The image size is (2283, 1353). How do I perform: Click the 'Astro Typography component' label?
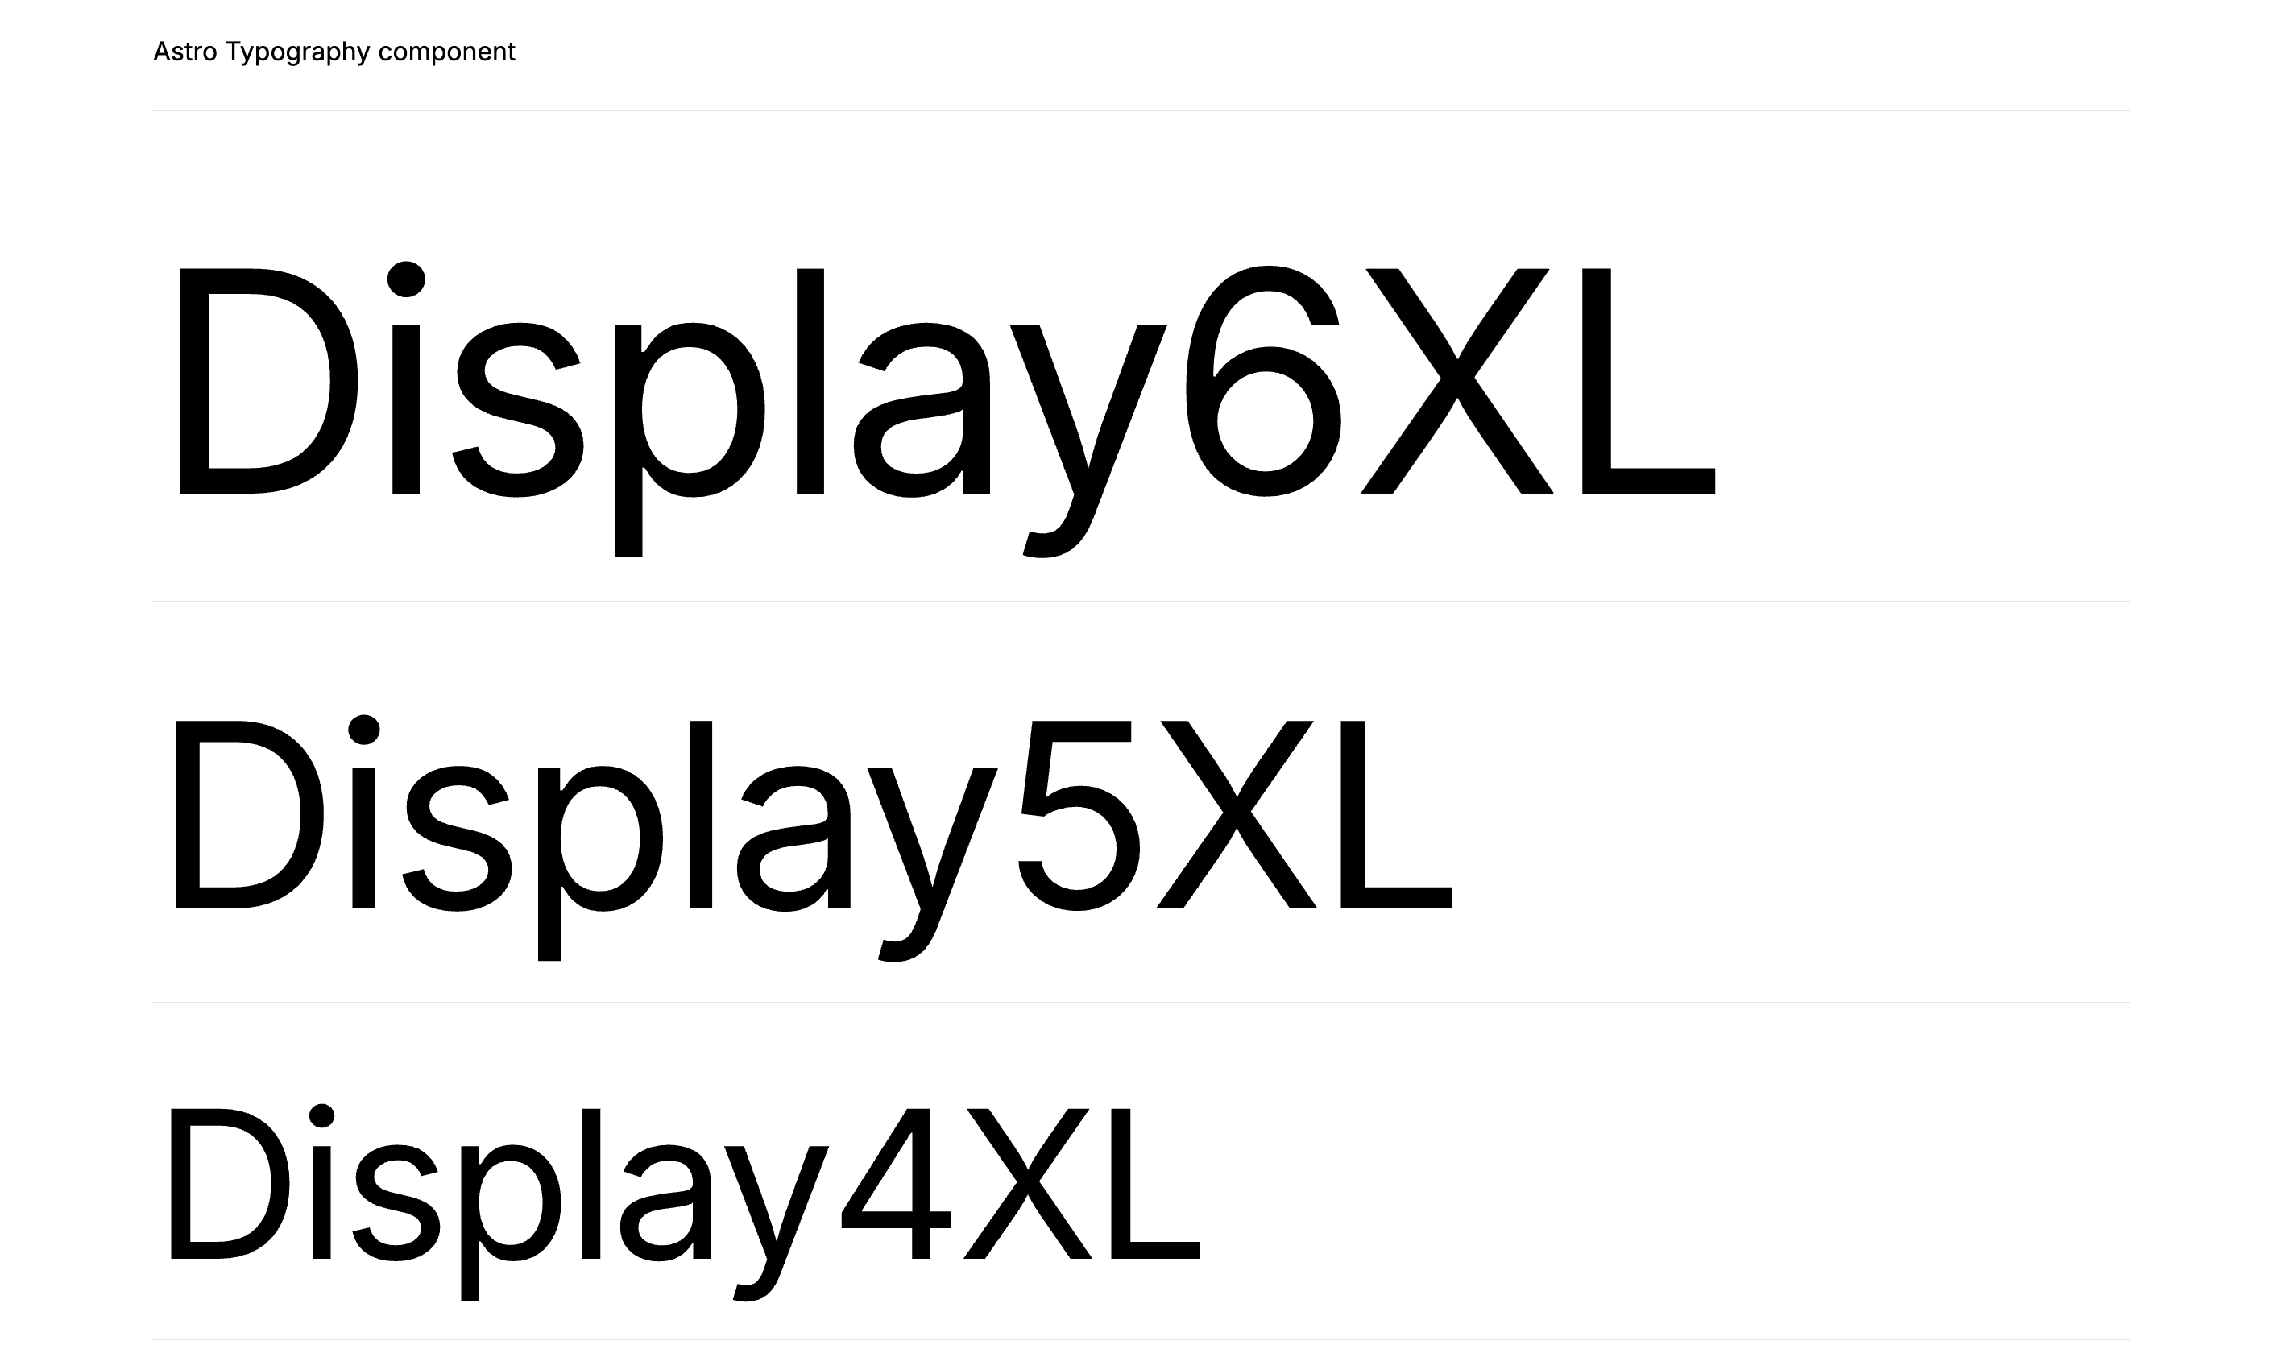coord(334,52)
